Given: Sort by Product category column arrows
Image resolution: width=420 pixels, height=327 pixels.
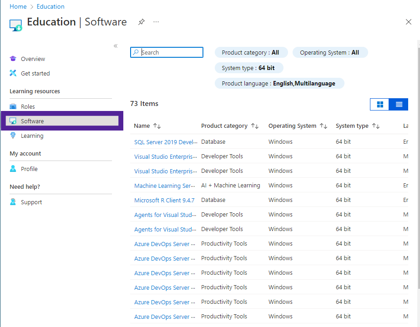Looking at the screenshot, I should point(255,126).
